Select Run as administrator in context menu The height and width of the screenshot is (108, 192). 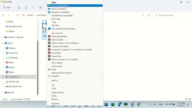(75, 6)
